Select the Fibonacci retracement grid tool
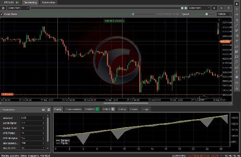This screenshot has height=157, width=241. coord(237,46)
